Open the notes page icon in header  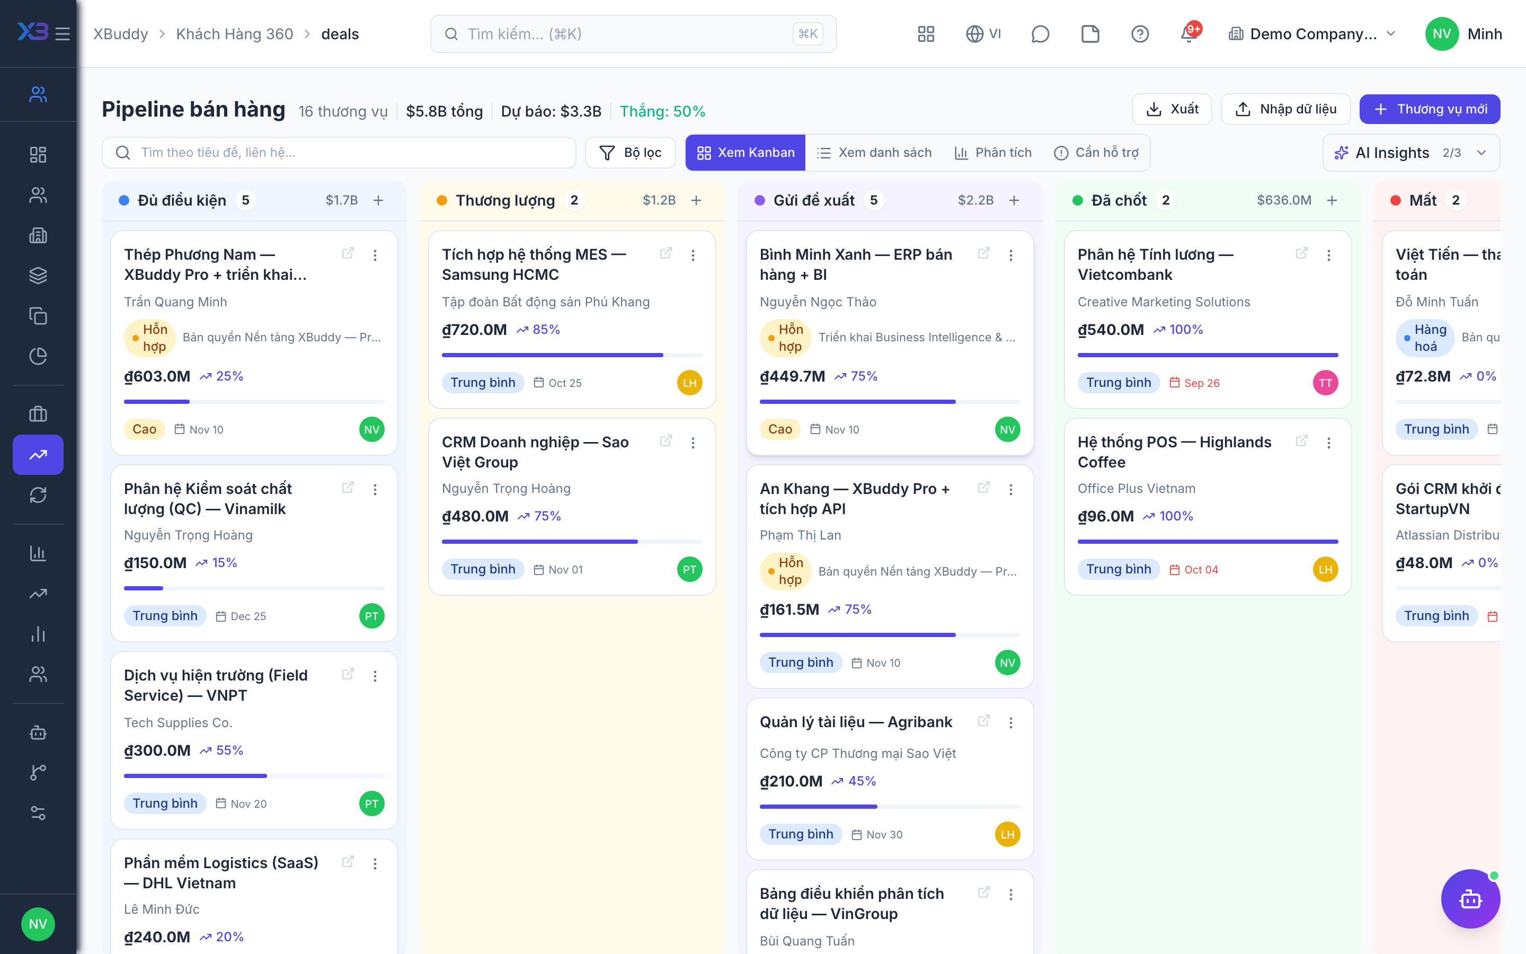[1090, 33]
